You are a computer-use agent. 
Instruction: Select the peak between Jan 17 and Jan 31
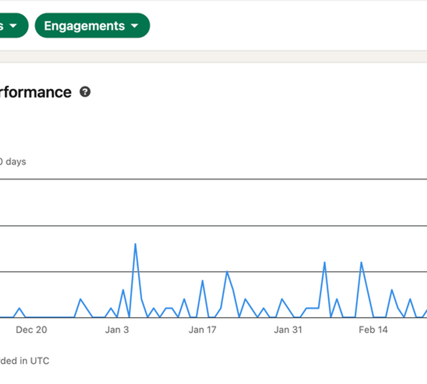(227, 272)
